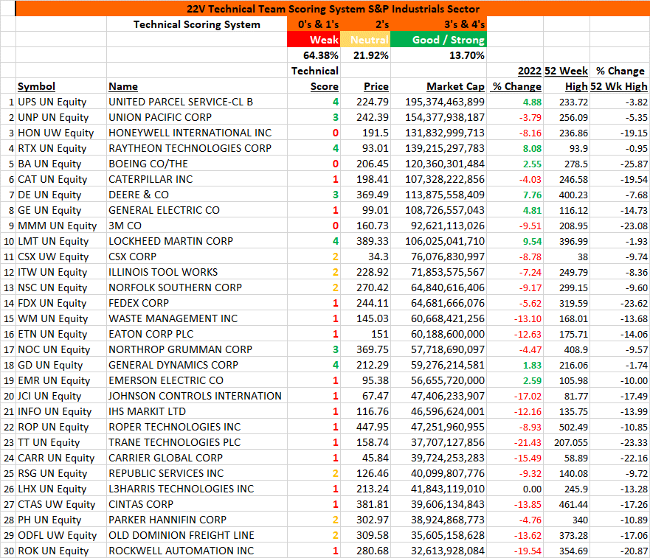Screen dimensions: 650x558
Task: Click the BOEING CO/THE name cell
Action: click(196, 164)
